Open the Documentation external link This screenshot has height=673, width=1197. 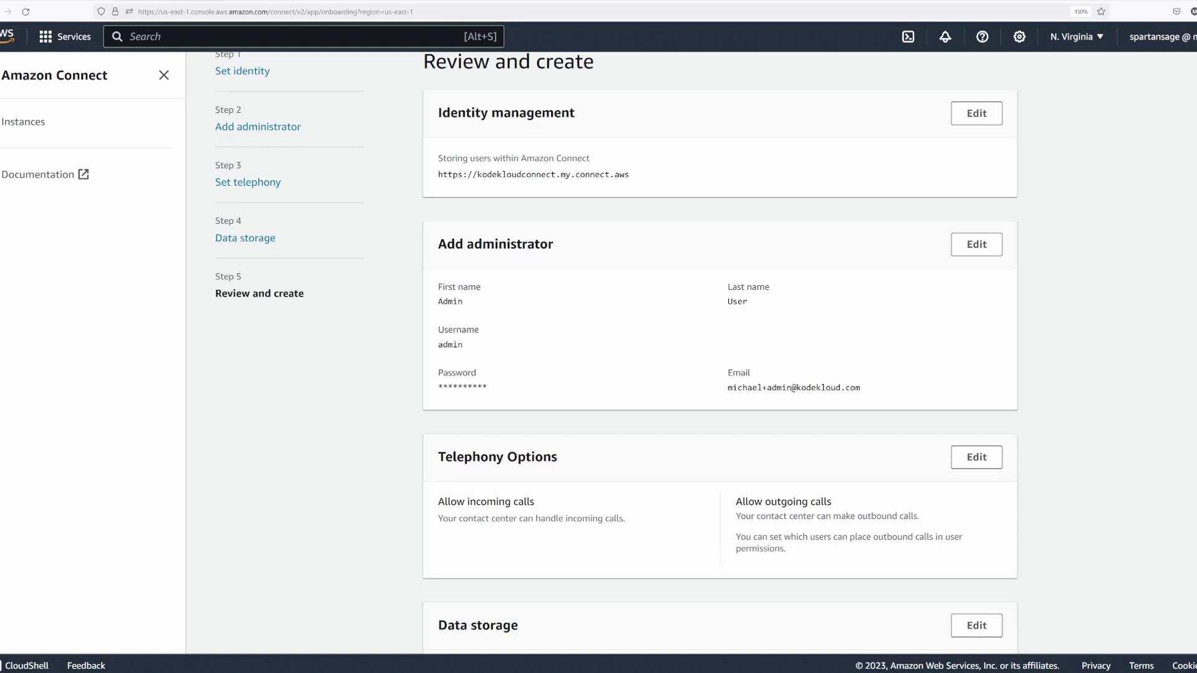point(45,174)
